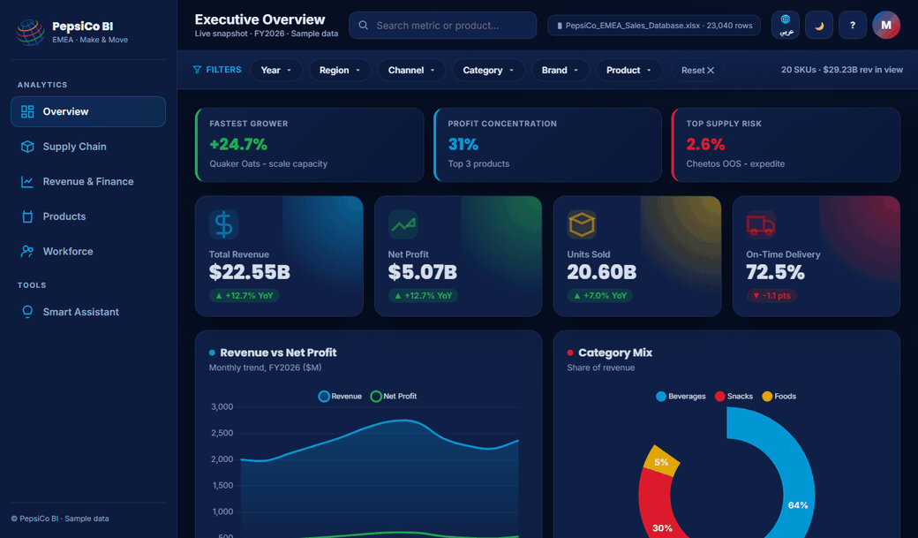918x538 pixels.
Task: Click the Products cup icon
Action: 27,216
